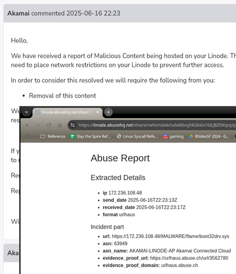Open the gaming bookmark
The height and width of the screenshot is (274, 236).
point(173,136)
